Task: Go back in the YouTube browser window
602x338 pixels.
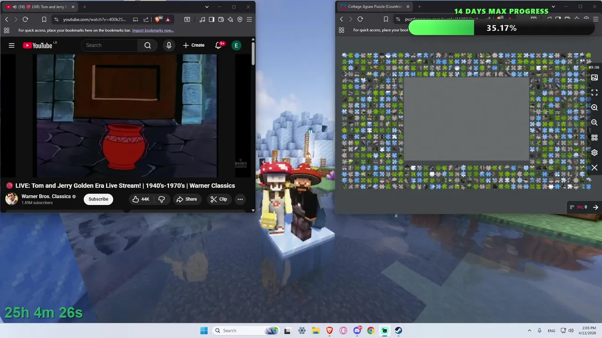Action: [7, 19]
